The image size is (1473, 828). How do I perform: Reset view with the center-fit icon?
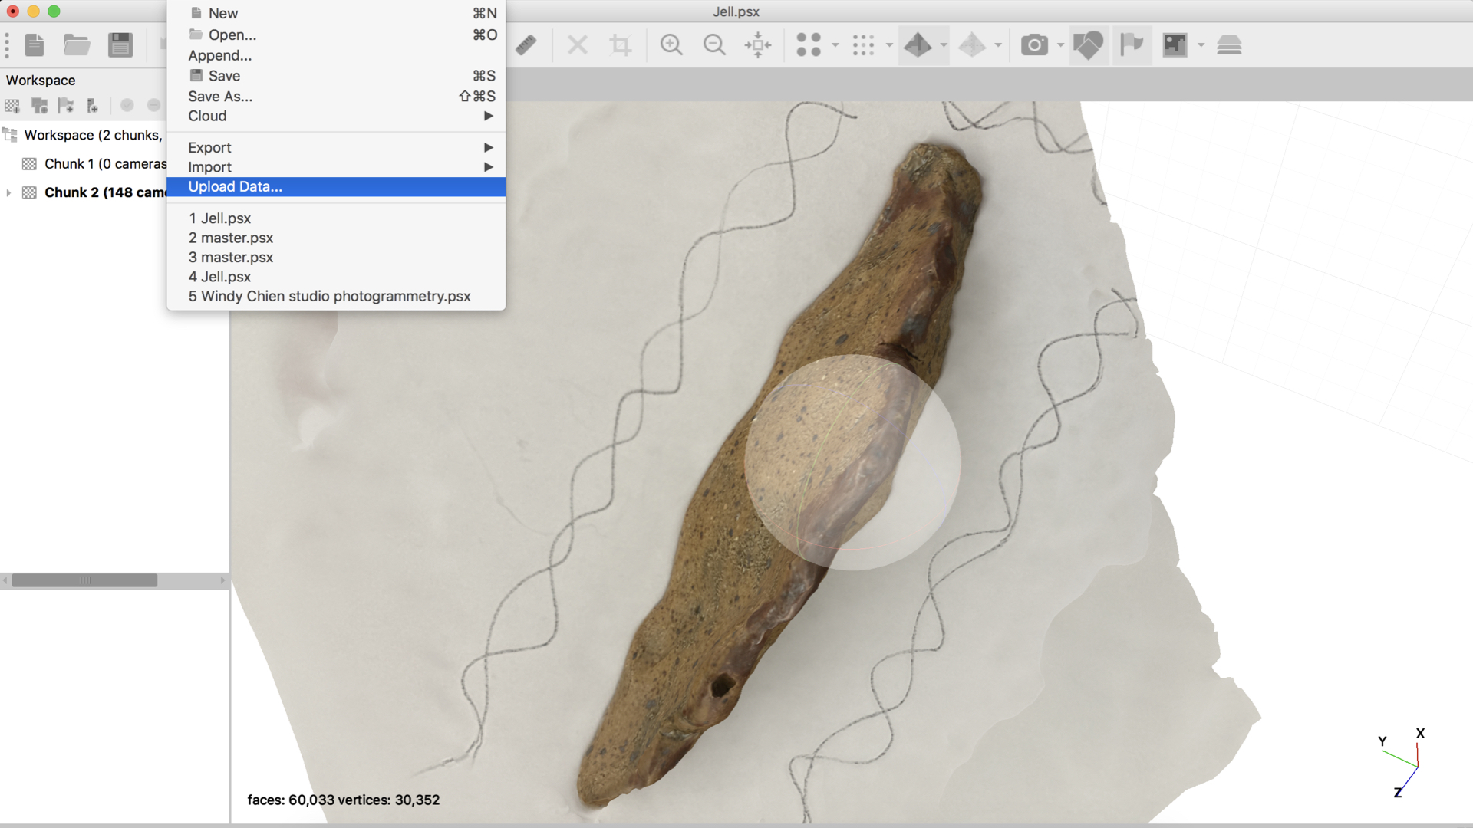tap(758, 45)
